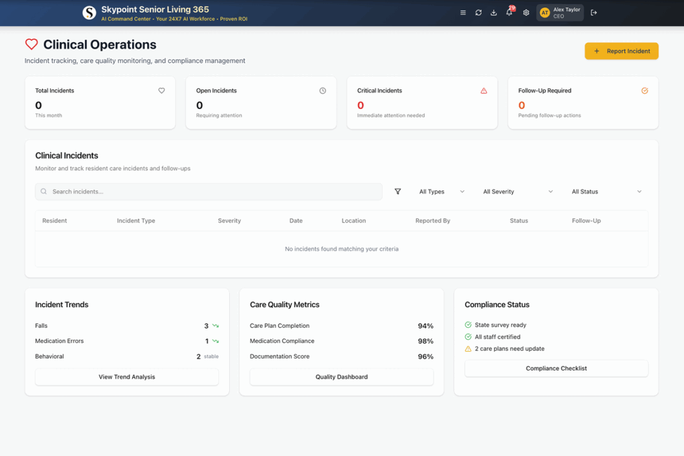The width and height of the screenshot is (684, 456).
Task: Select the Open Incidents card
Action: [x=261, y=103]
